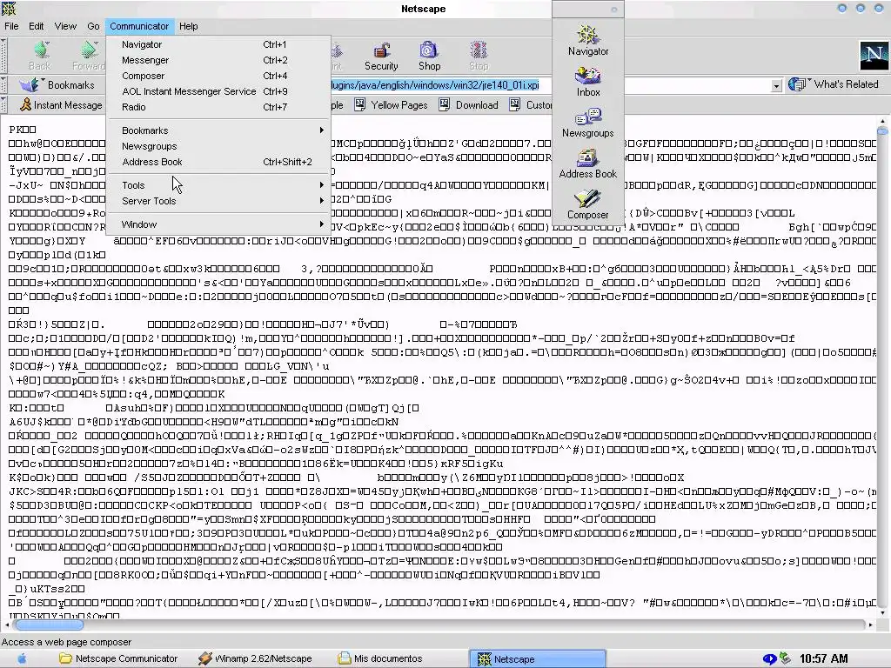Launch Composer from floating component bar

tap(587, 204)
